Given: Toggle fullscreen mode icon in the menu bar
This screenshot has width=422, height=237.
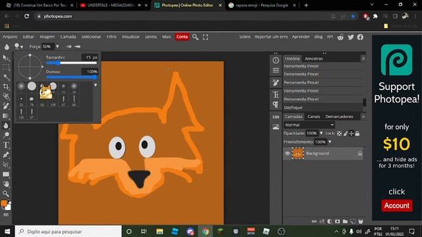Looking at the screenshot, I should [205, 37].
